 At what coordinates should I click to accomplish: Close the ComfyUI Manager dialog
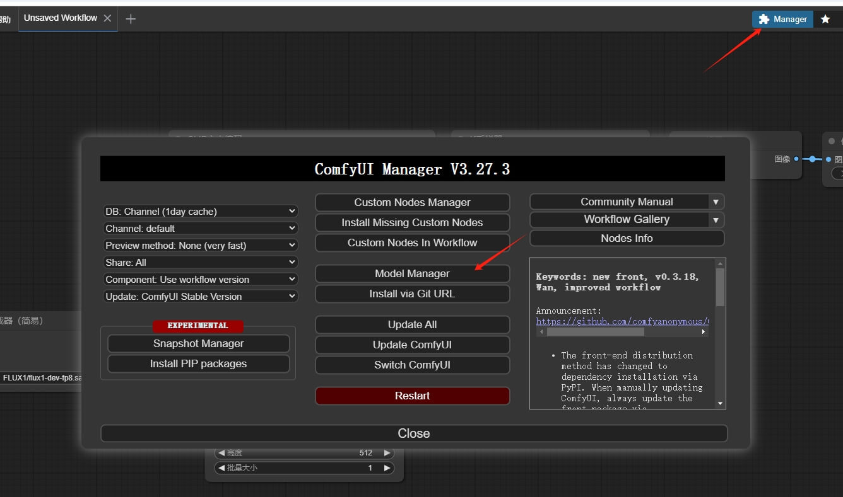pos(413,433)
